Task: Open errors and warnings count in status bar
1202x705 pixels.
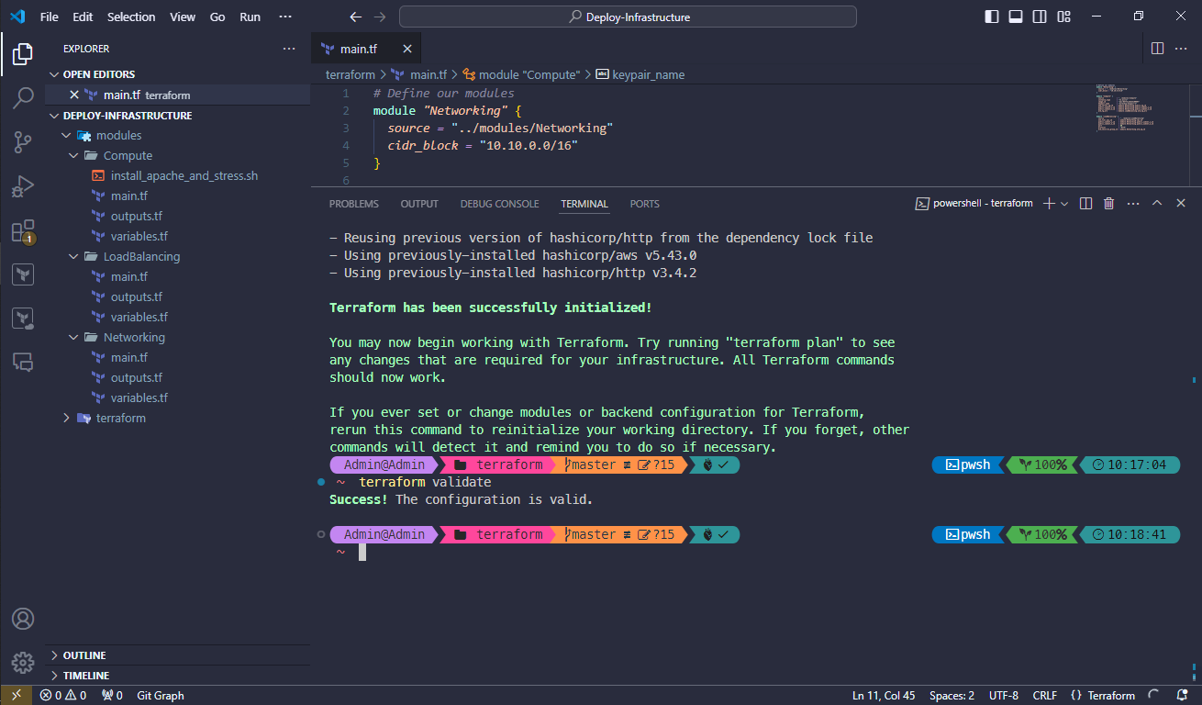Action: click(63, 695)
